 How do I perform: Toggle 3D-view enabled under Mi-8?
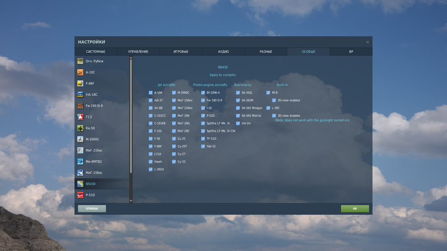[274, 100]
